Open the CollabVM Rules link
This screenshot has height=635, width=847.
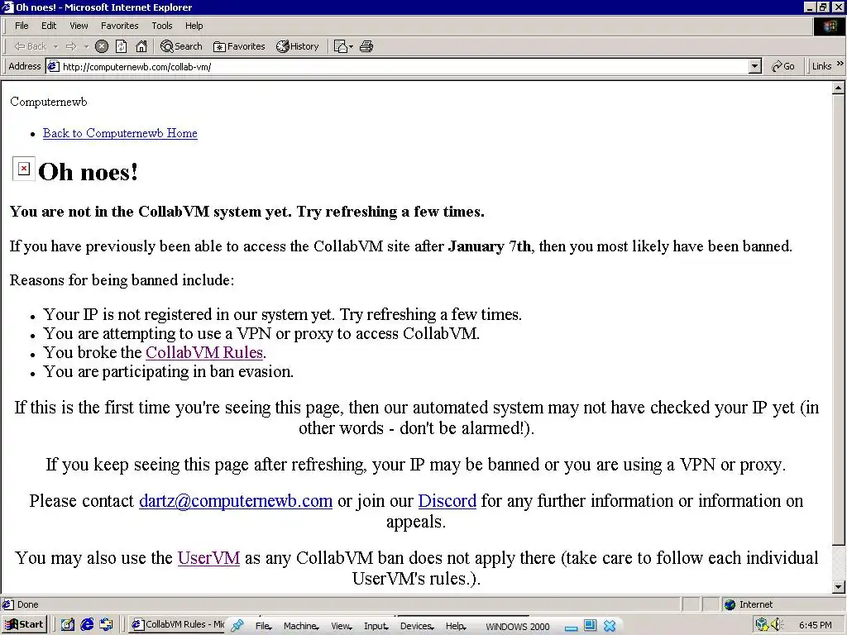click(x=204, y=352)
